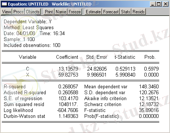Minimize the Equation window

point(153,4)
